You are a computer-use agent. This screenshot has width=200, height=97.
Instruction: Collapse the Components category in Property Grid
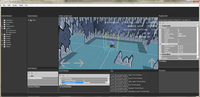pos(160,26)
